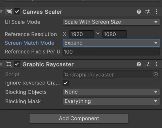This screenshot has width=162, height=128.
Task: Open Canvas Scaler help reference
Action: coord(139,12)
